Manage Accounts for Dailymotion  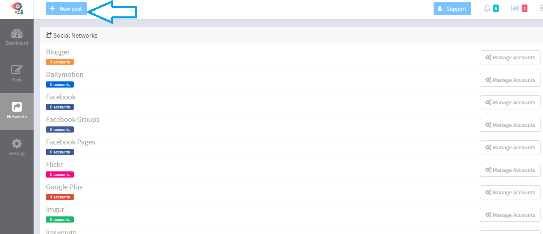pos(510,80)
